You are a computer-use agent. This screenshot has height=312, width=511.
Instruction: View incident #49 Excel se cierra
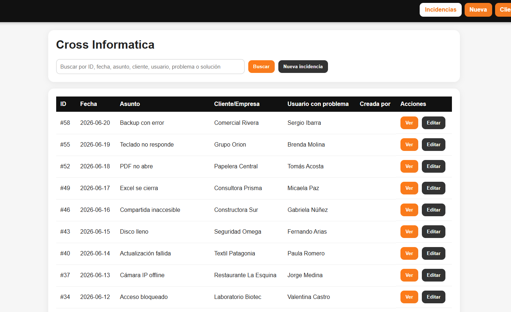pyautogui.click(x=409, y=188)
